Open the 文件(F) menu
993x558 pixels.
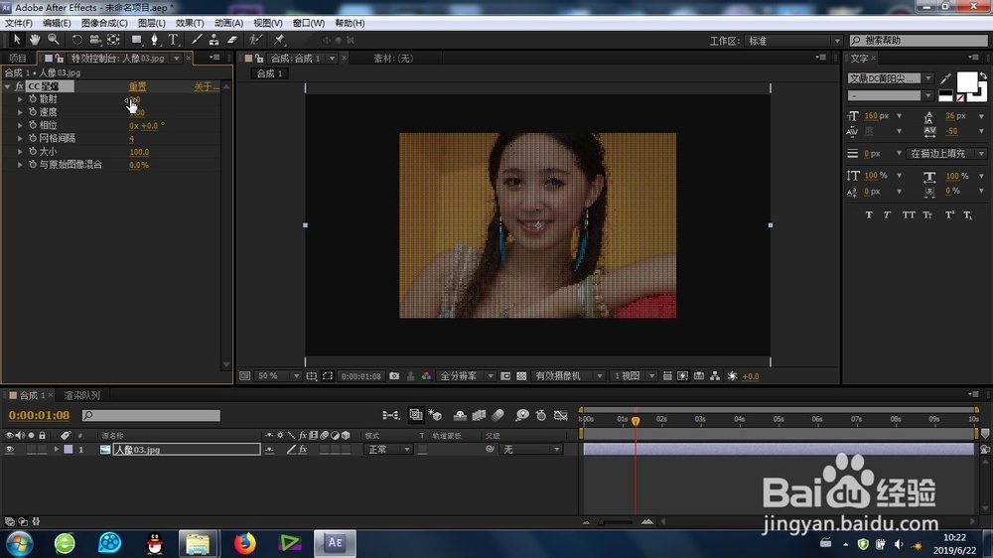[x=18, y=23]
